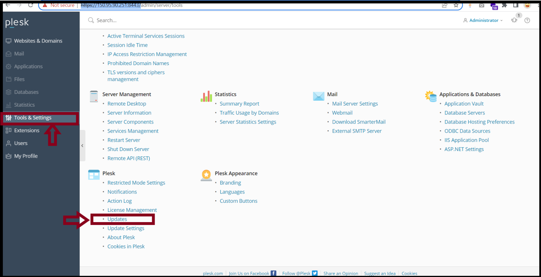Open Restart Server link

(124, 140)
